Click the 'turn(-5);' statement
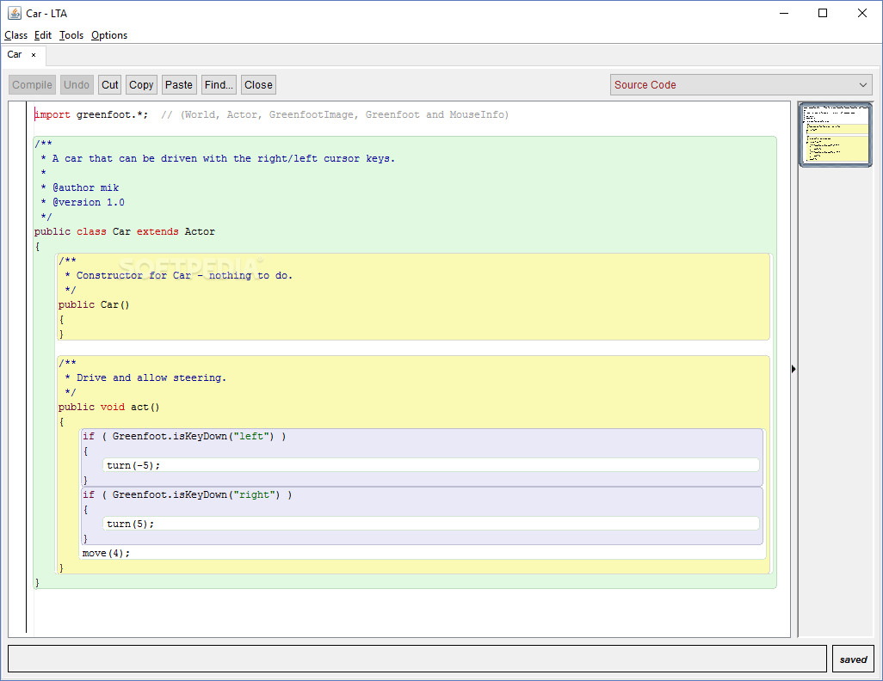Screen dimensions: 883x681 pyautogui.click(x=133, y=466)
